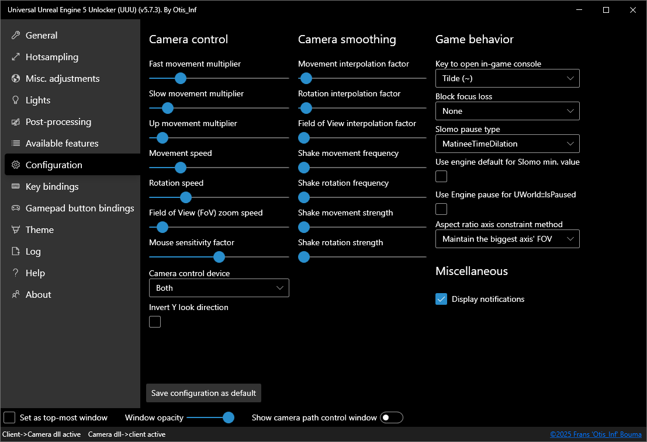Click Save configuration as default button
647x442 pixels.
[x=203, y=393]
